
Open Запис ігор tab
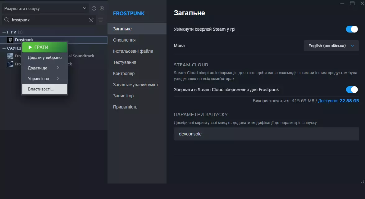click(137, 96)
